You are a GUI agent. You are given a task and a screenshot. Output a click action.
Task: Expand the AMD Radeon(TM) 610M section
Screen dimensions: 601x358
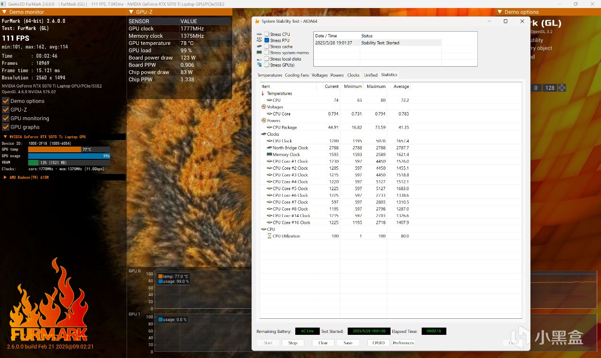5,177
